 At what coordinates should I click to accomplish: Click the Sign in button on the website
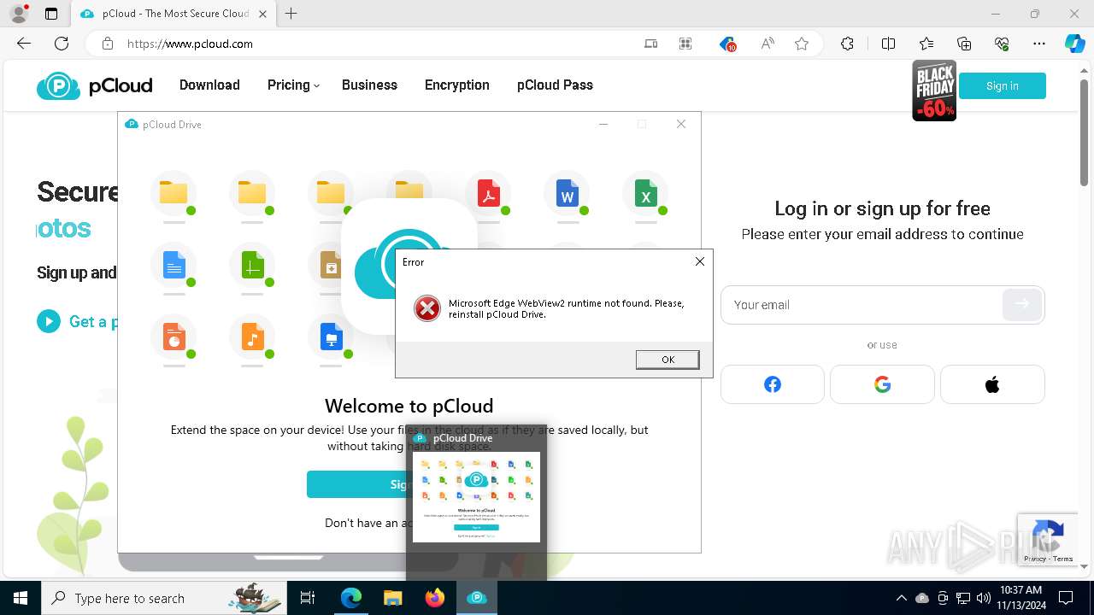tap(1002, 85)
